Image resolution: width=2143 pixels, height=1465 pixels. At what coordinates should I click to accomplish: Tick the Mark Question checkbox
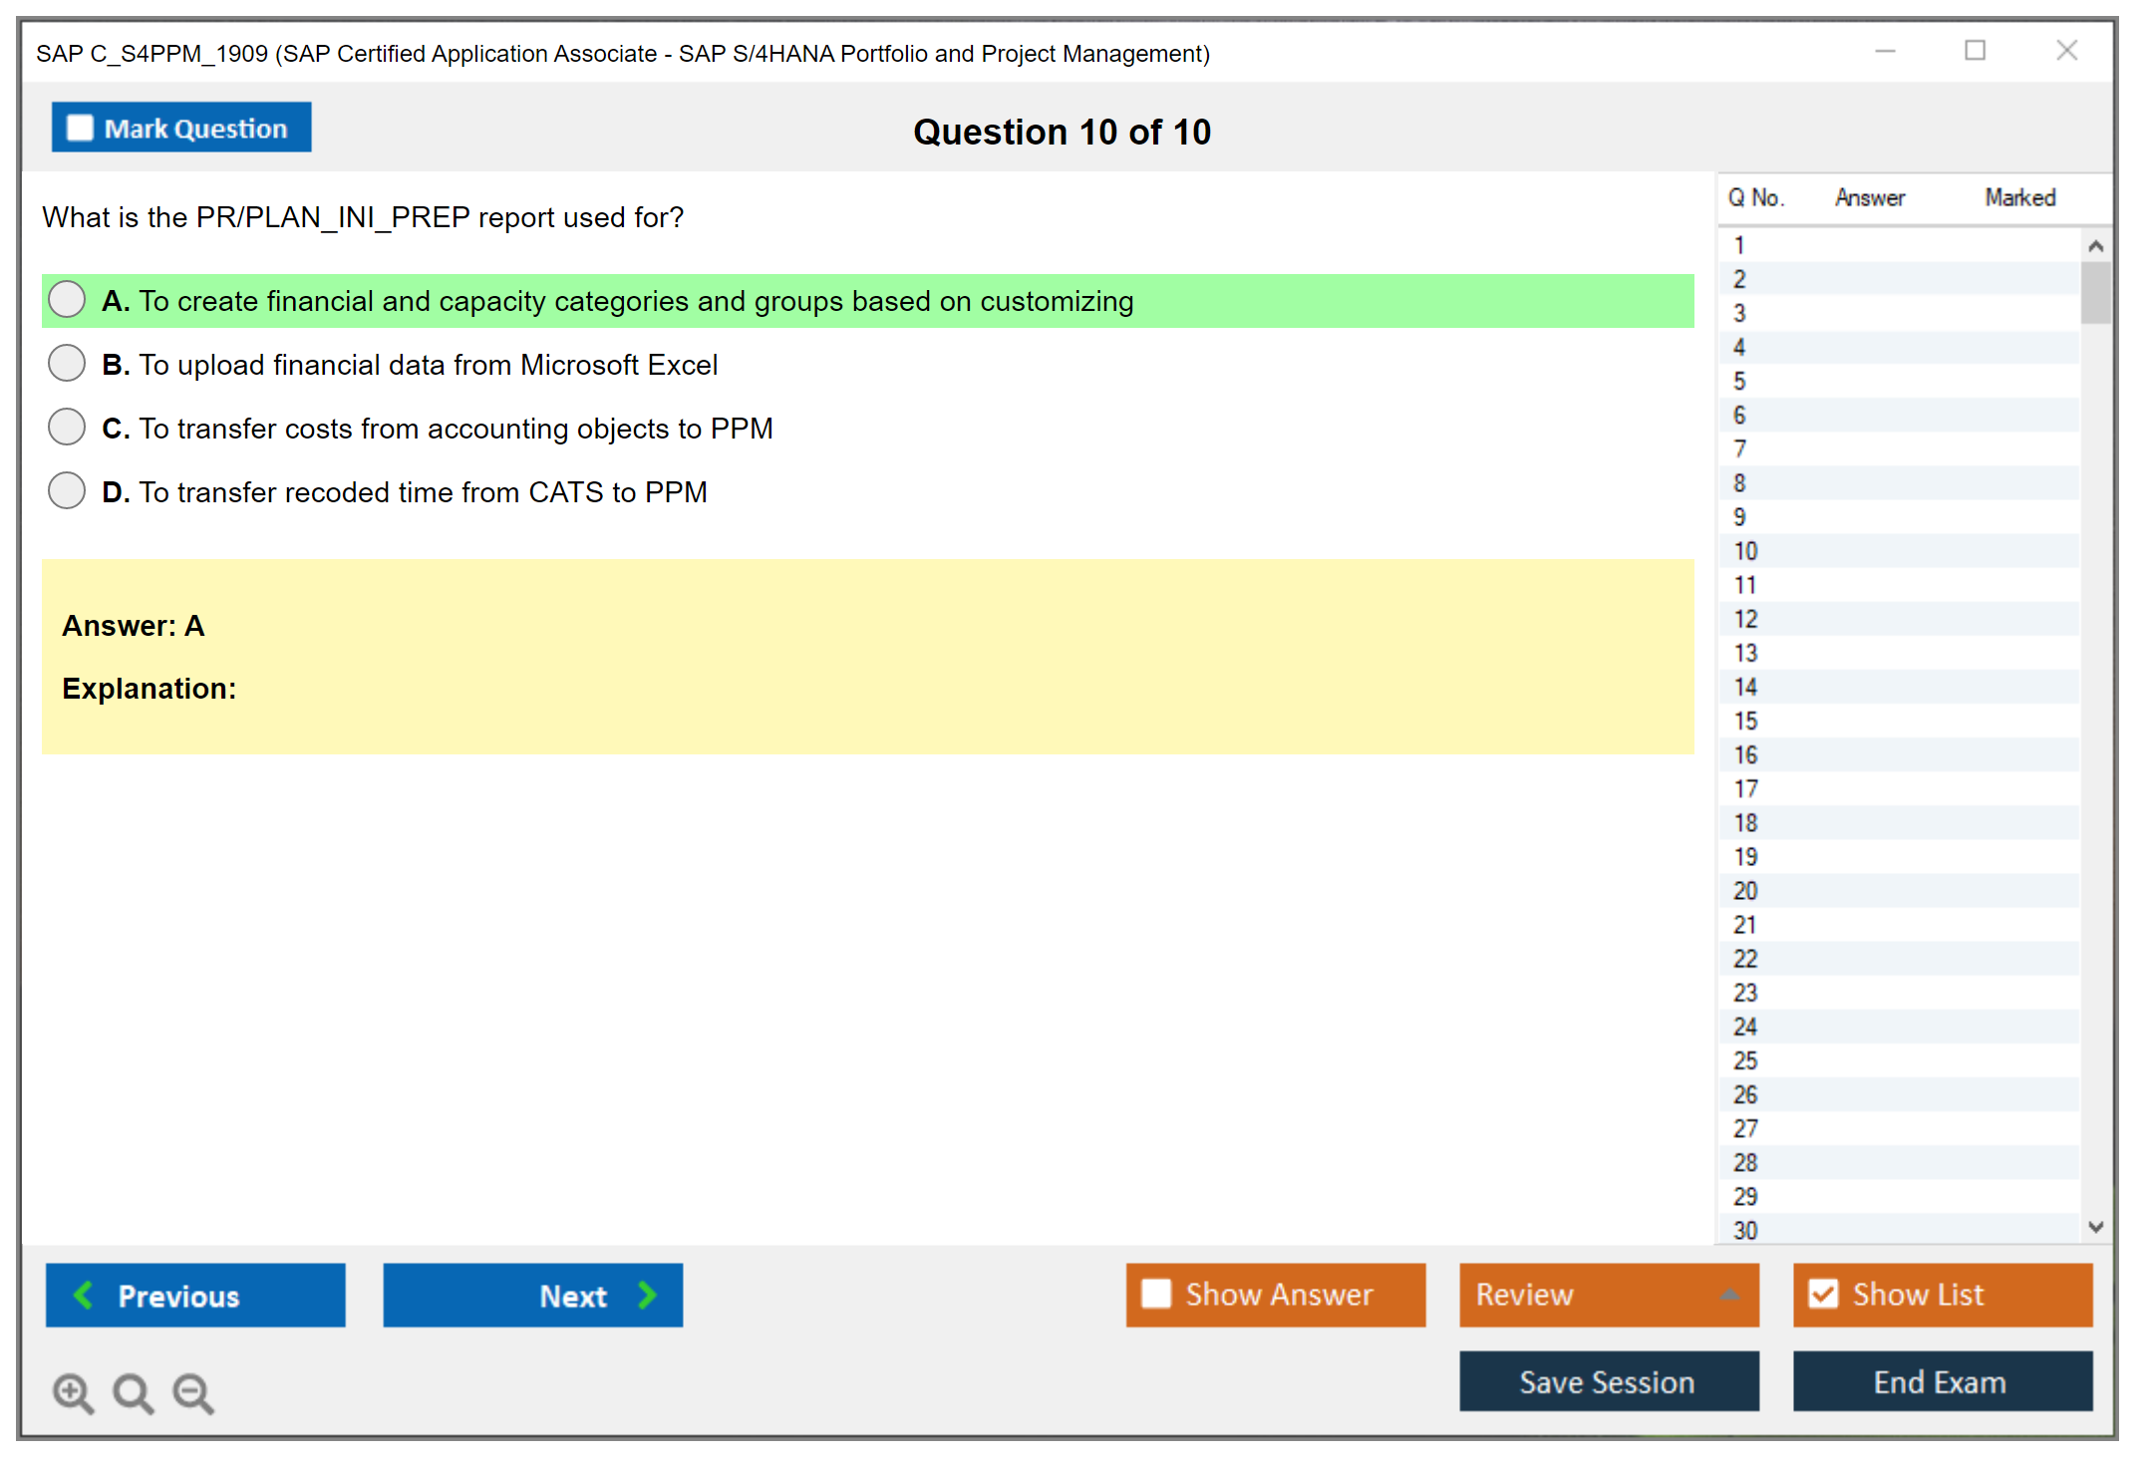click(80, 129)
